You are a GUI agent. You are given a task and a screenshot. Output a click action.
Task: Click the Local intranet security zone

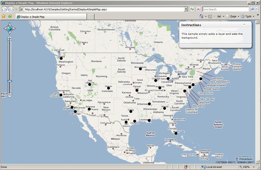212,167
